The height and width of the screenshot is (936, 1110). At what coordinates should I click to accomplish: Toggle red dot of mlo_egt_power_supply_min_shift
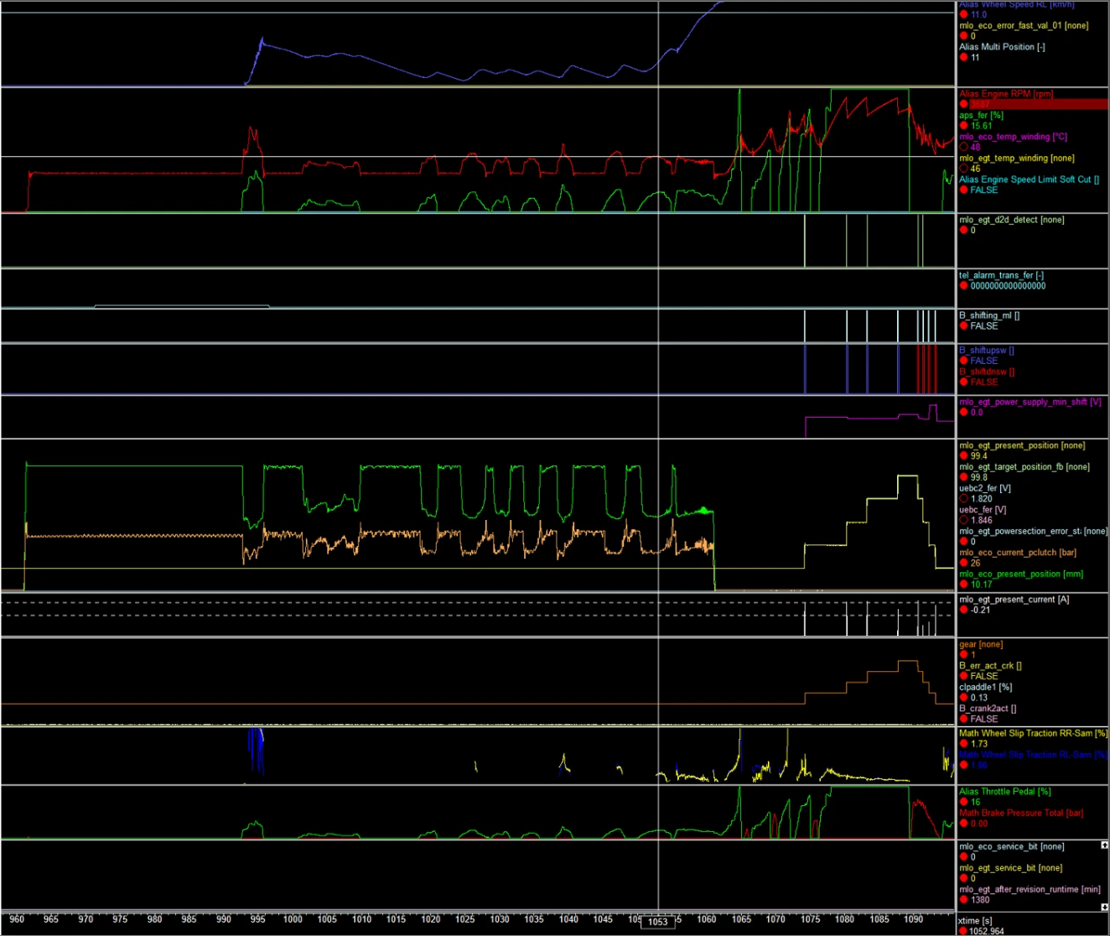pyautogui.click(x=963, y=413)
